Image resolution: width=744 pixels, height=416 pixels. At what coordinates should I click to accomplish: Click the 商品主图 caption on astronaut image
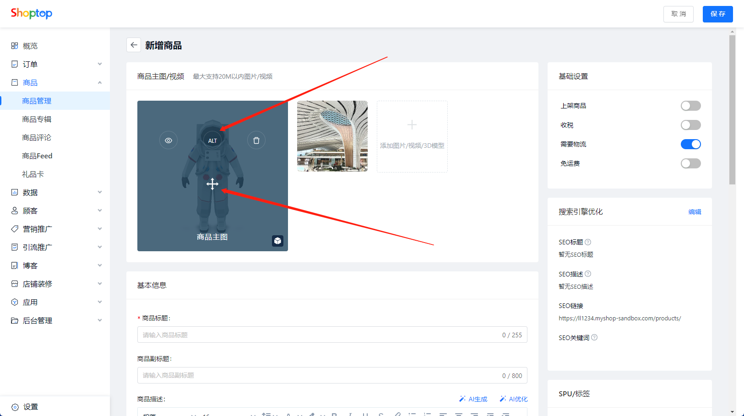point(212,237)
